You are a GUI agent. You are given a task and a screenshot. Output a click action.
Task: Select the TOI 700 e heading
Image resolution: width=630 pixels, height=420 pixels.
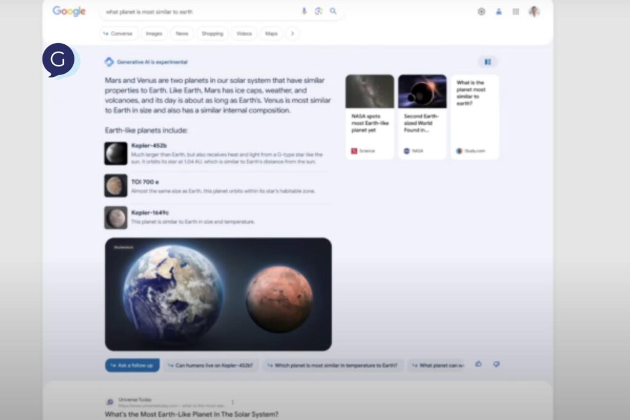(x=145, y=182)
